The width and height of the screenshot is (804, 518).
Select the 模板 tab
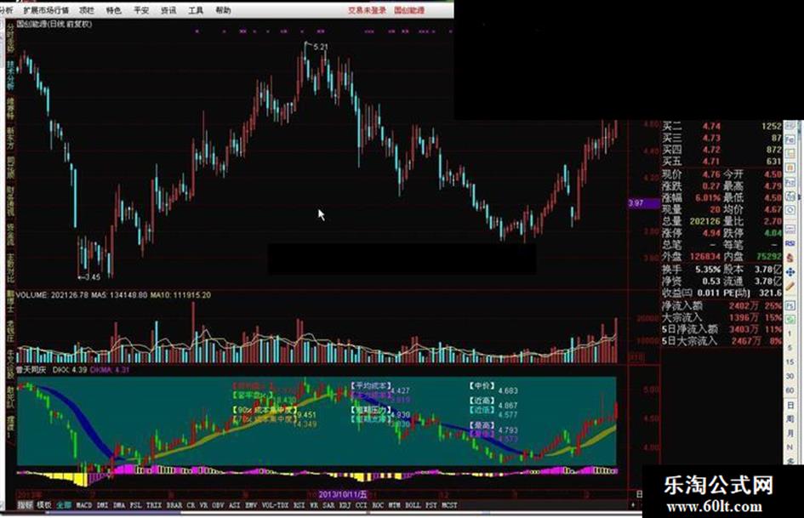point(44,505)
